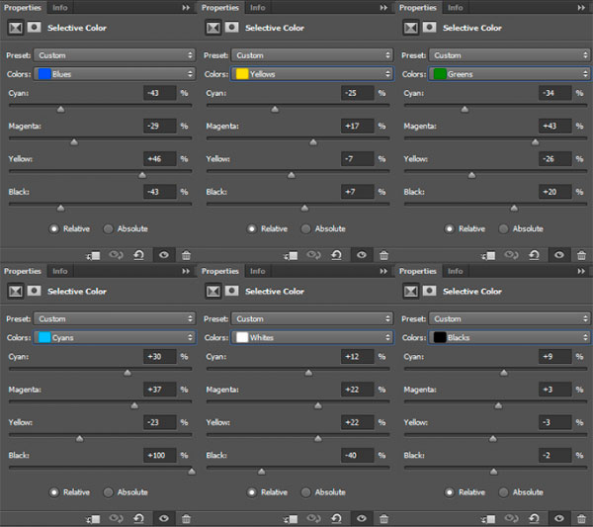Reset adjustment defaults in the Blacks panel
593x527 pixels.
click(534, 518)
